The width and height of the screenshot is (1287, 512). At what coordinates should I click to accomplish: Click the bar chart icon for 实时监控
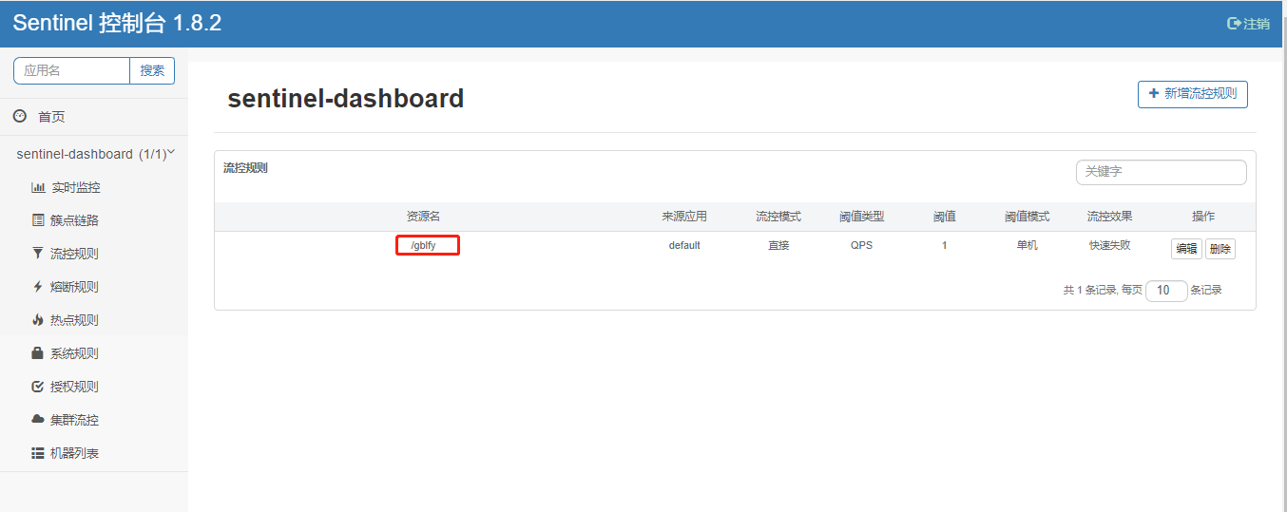pyautogui.click(x=38, y=187)
